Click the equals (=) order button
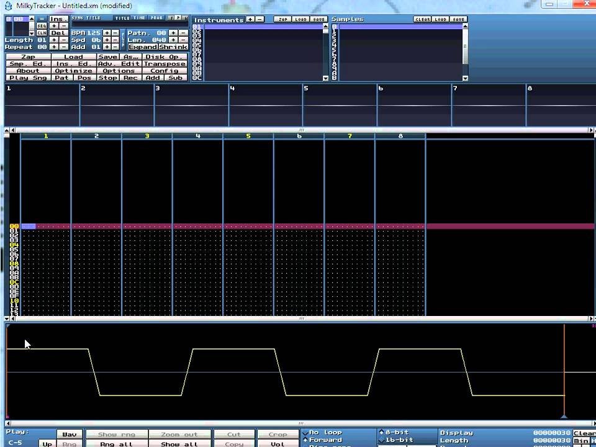Image resolution: width=596 pixels, height=447 pixels. (42, 19)
